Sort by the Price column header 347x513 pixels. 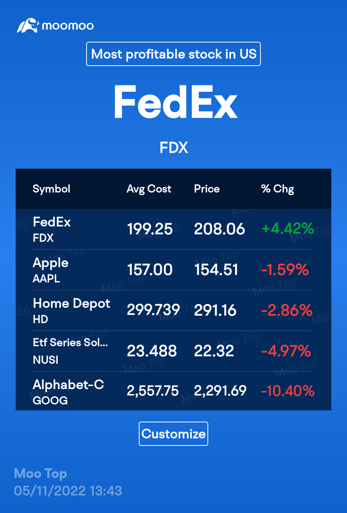[207, 189]
